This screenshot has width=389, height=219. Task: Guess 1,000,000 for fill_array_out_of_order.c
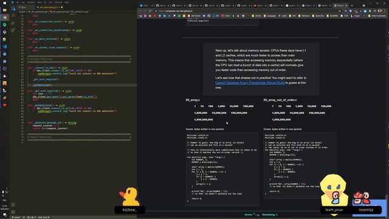pyautogui.click(x=278, y=113)
